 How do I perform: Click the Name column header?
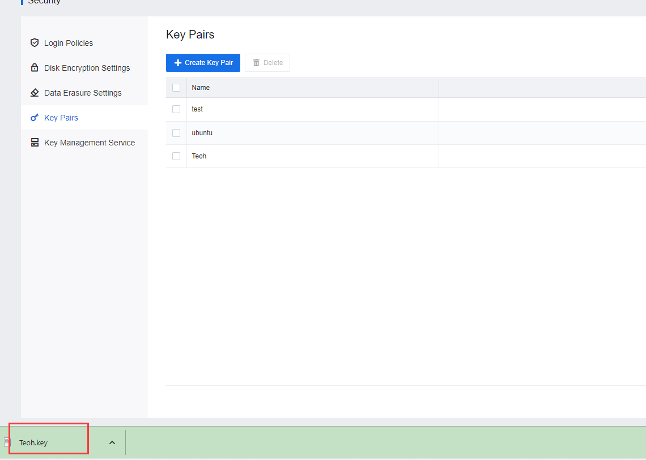(x=201, y=88)
